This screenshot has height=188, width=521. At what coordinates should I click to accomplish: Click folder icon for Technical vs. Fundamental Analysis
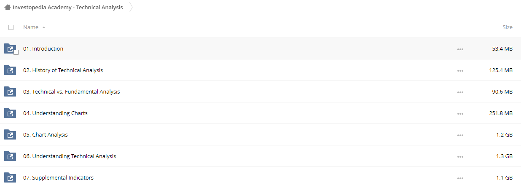coord(10,91)
